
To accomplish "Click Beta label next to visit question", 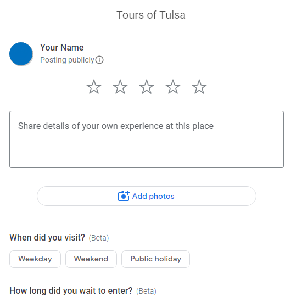I will [99, 238].
